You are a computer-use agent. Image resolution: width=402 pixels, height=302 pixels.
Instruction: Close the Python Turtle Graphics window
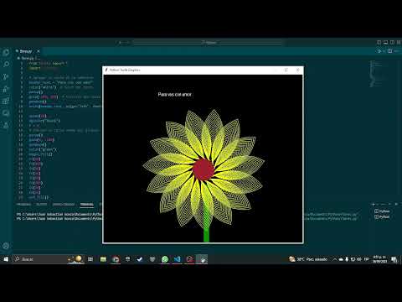[x=297, y=70]
